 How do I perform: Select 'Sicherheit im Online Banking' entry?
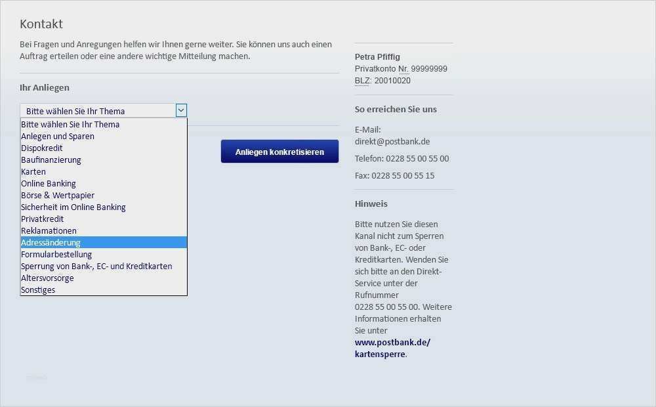(x=73, y=207)
